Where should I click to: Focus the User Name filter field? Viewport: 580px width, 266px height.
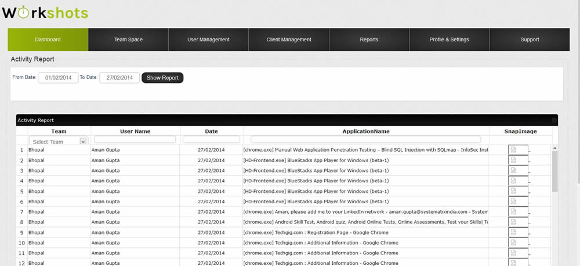(x=135, y=139)
